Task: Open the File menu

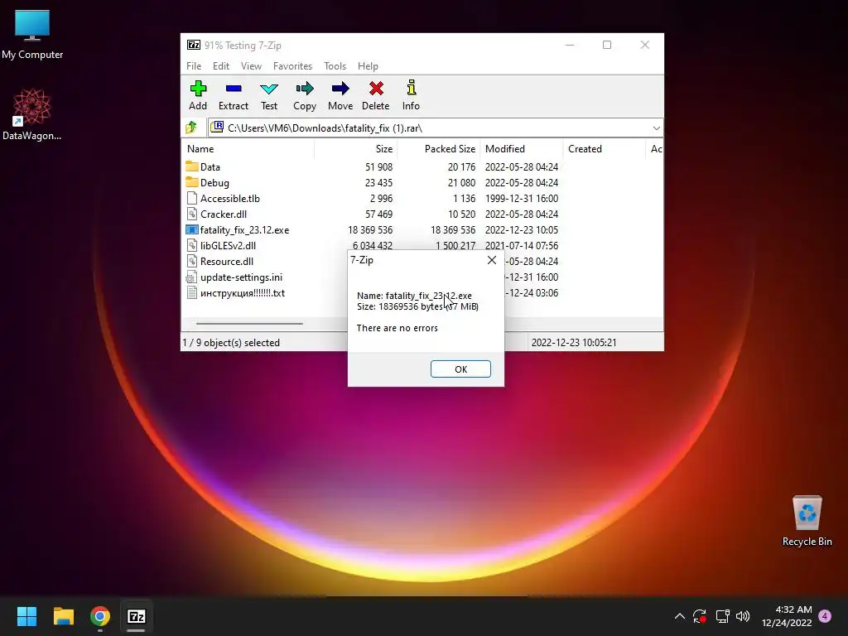Action: [194, 66]
